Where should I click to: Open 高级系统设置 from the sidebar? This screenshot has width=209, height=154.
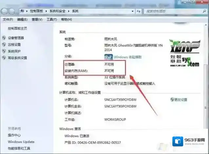click(17, 58)
